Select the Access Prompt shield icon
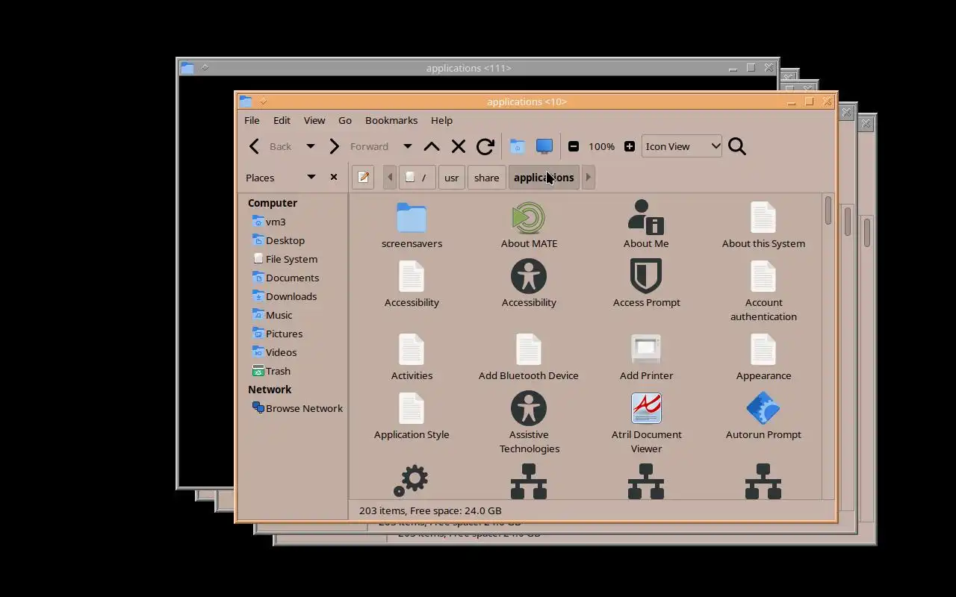 pyautogui.click(x=646, y=276)
